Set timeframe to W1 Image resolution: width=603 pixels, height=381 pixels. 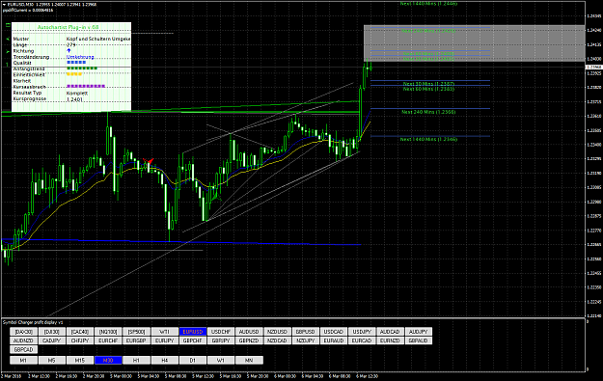221,360
